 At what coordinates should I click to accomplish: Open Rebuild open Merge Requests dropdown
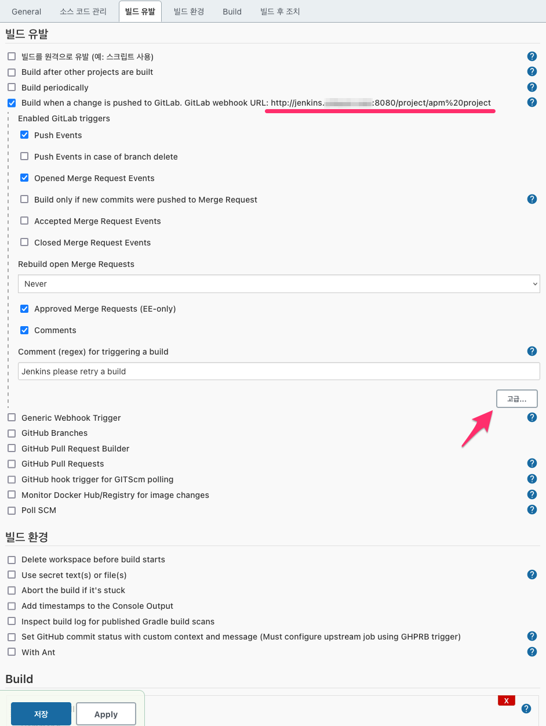pyautogui.click(x=279, y=284)
